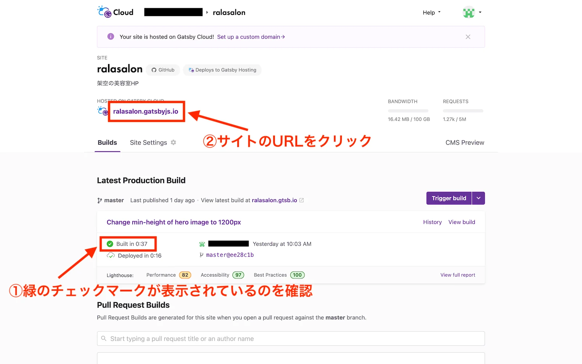Click the Site Settings gear icon
The height and width of the screenshot is (364, 582).
click(174, 142)
